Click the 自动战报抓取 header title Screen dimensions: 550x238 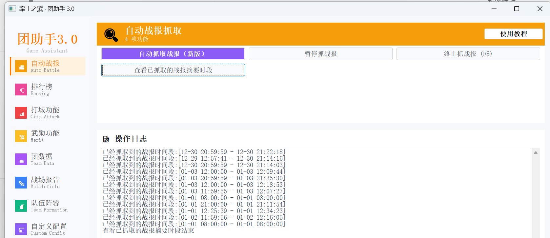pos(153,30)
